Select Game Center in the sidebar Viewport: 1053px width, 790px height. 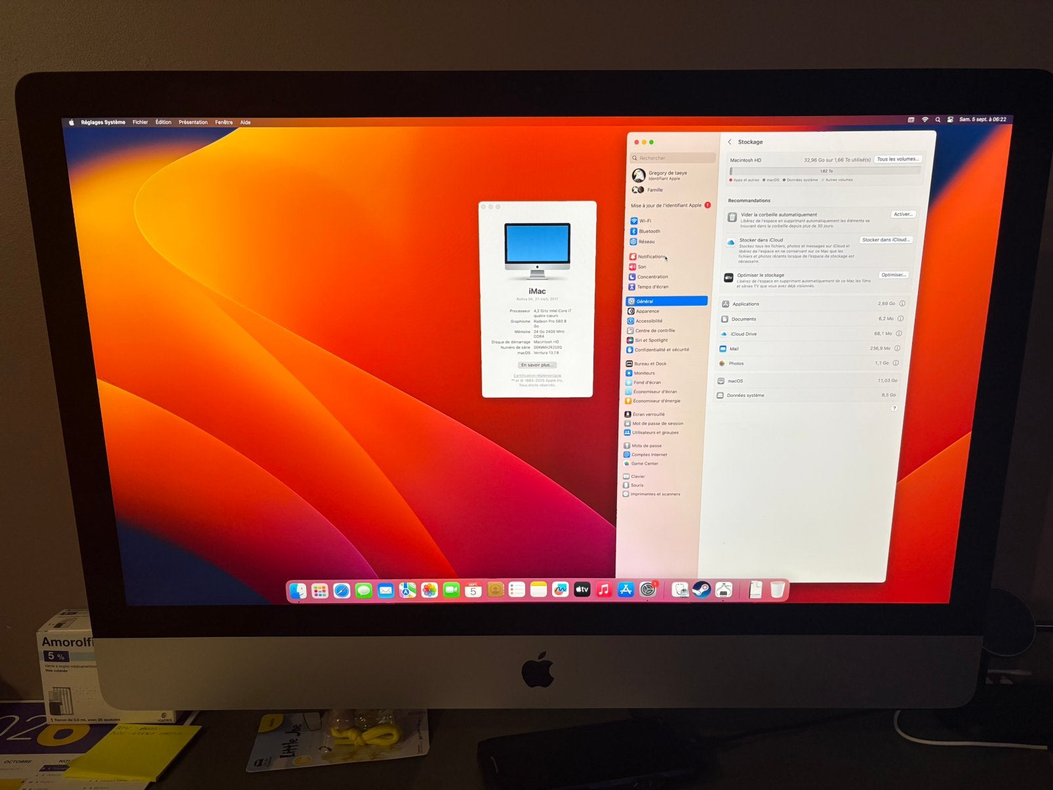click(x=641, y=463)
